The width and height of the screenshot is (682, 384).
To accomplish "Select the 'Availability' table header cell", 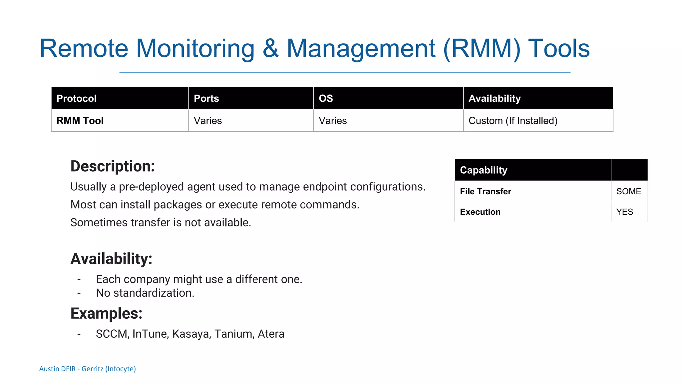I will tap(538, 98).
